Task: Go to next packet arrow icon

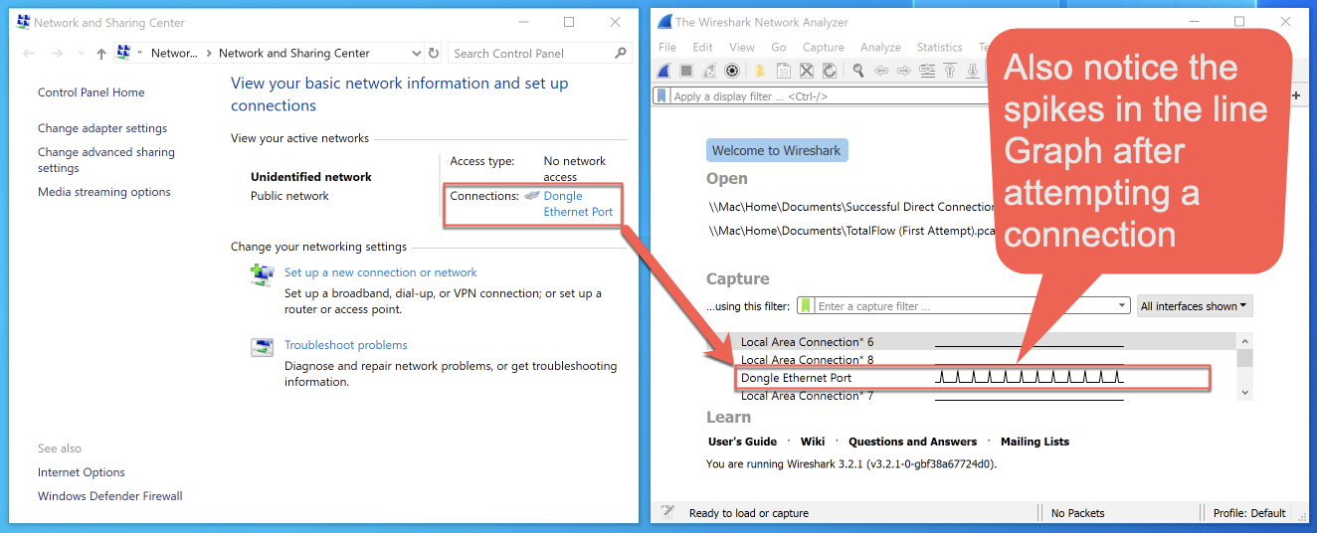Action: (904, 71)
